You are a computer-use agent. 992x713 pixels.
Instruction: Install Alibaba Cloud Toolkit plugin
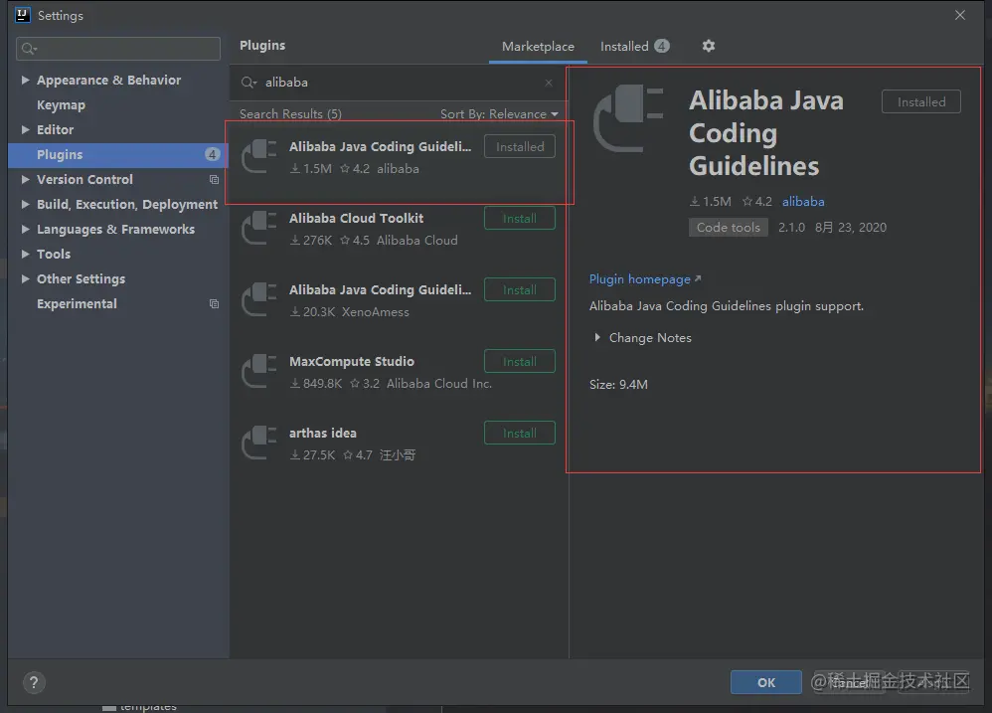click(520, 218)
